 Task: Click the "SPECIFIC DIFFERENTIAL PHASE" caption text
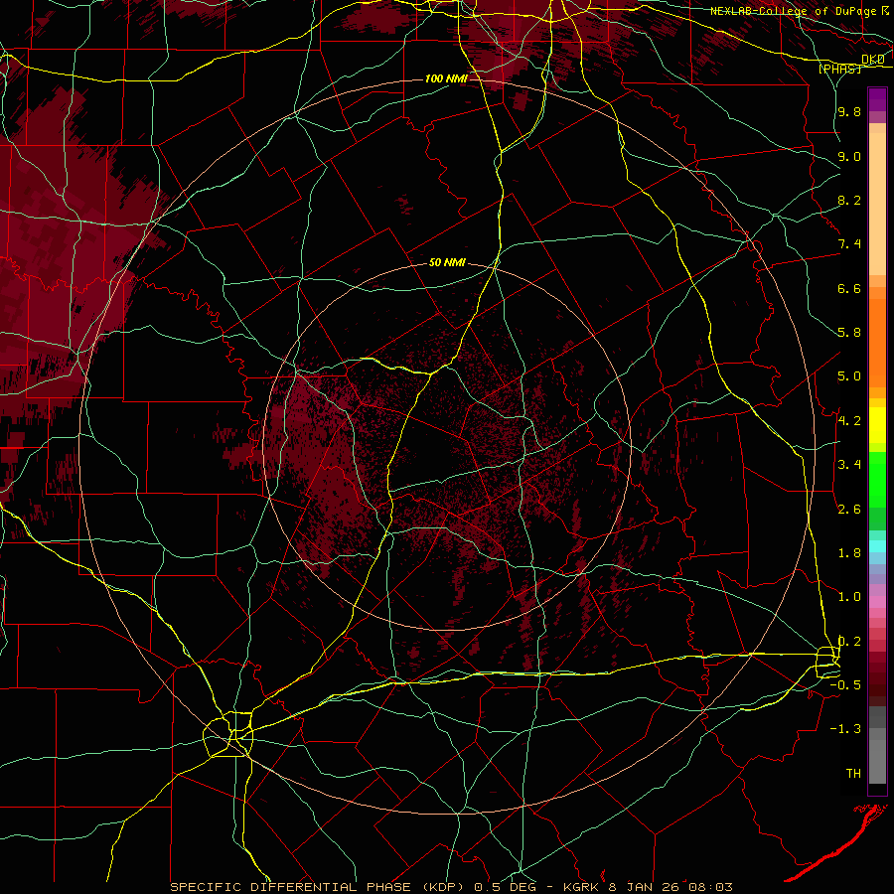[x=290, y=887]
